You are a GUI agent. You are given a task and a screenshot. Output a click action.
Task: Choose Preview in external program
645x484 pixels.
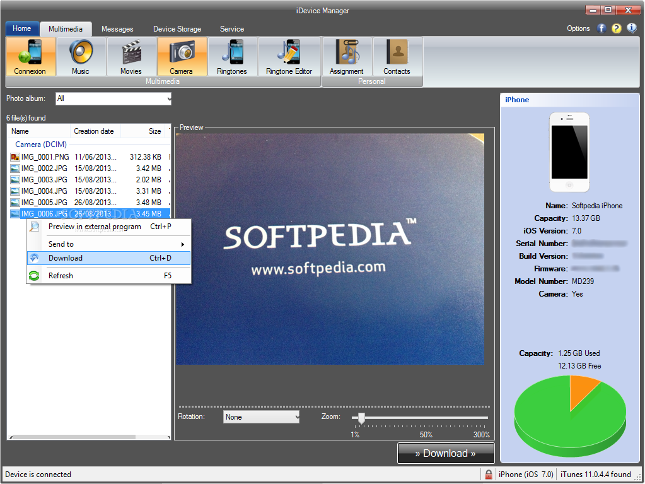pyautogui.click(x=109, y=227)
